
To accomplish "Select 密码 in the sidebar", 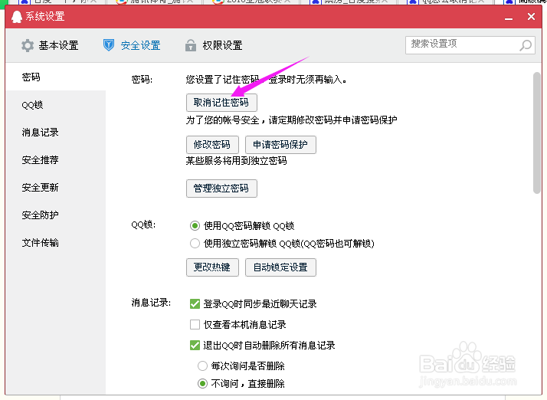I will 56,77.
